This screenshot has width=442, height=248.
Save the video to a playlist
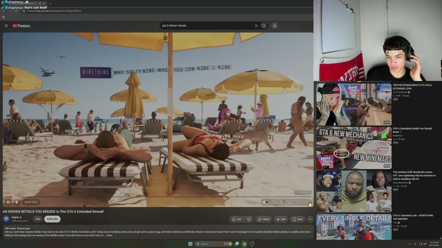(297, 219)
